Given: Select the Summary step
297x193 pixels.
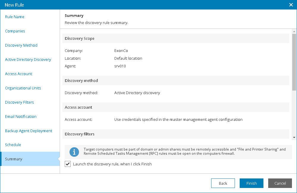Looking at the screenshot, I should click(14, 159).
